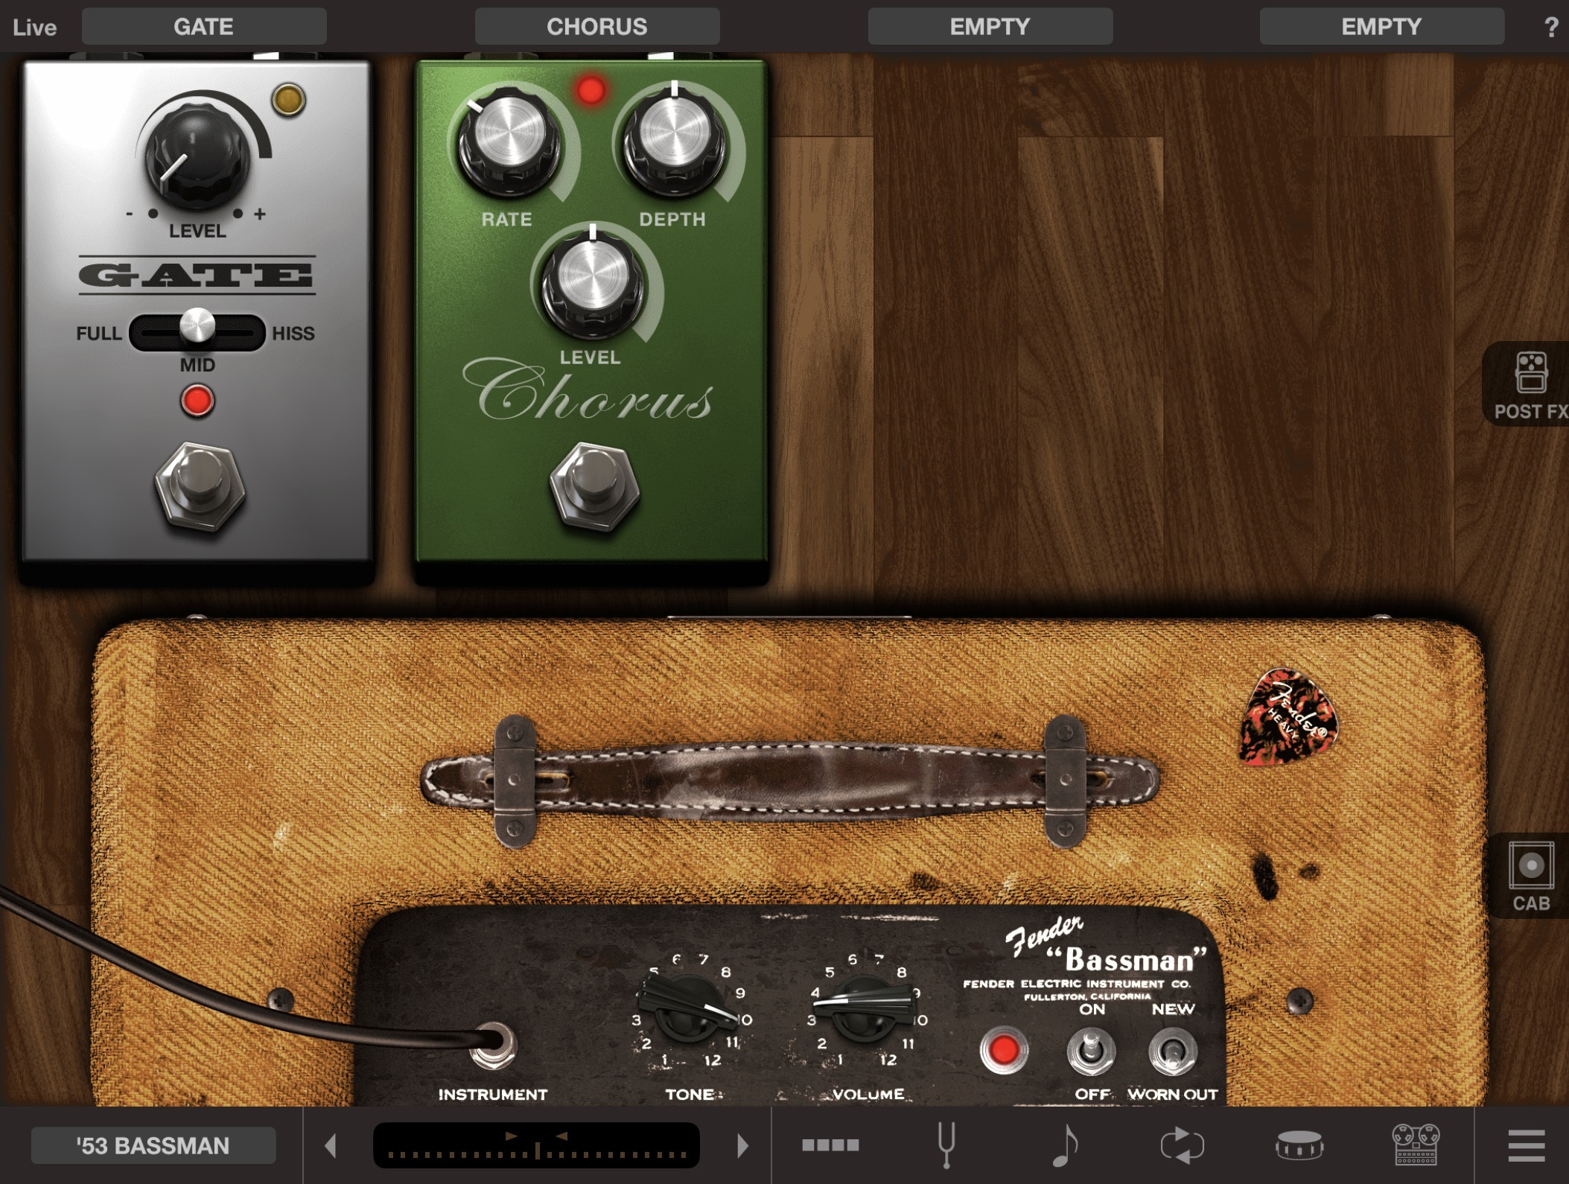This screenshot has height=1184, width=1569.
Task: Select the fourth EMPTY stomp slot
Action: coord(1382,27)
